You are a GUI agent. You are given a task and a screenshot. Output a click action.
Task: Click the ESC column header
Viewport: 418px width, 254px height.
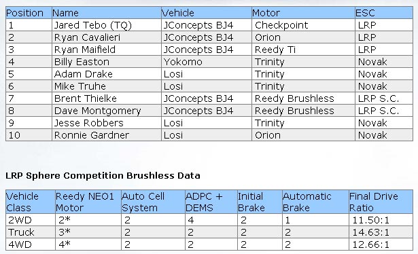pyautogui.click(x=384, y=13)
